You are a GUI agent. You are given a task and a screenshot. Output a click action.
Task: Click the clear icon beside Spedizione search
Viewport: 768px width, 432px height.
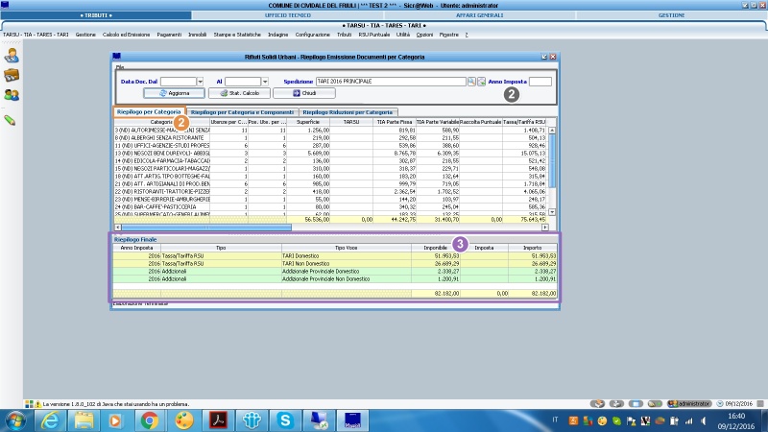(x=481, y=83)
